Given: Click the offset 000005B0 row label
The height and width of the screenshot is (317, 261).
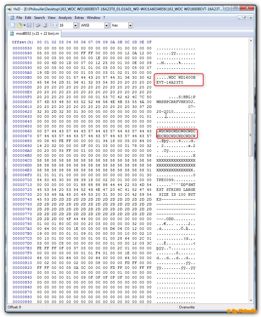Looking at the screenshot, I should click(x=22, y=77).
